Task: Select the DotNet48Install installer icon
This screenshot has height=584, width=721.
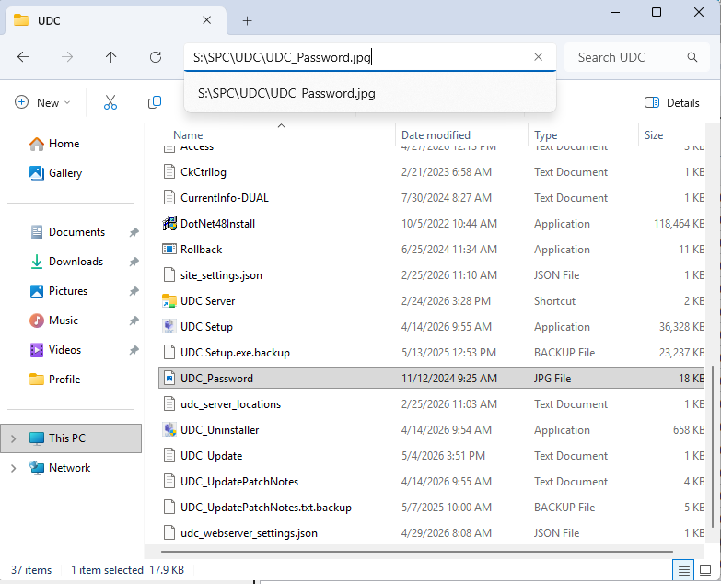Action: click(169, 224)
